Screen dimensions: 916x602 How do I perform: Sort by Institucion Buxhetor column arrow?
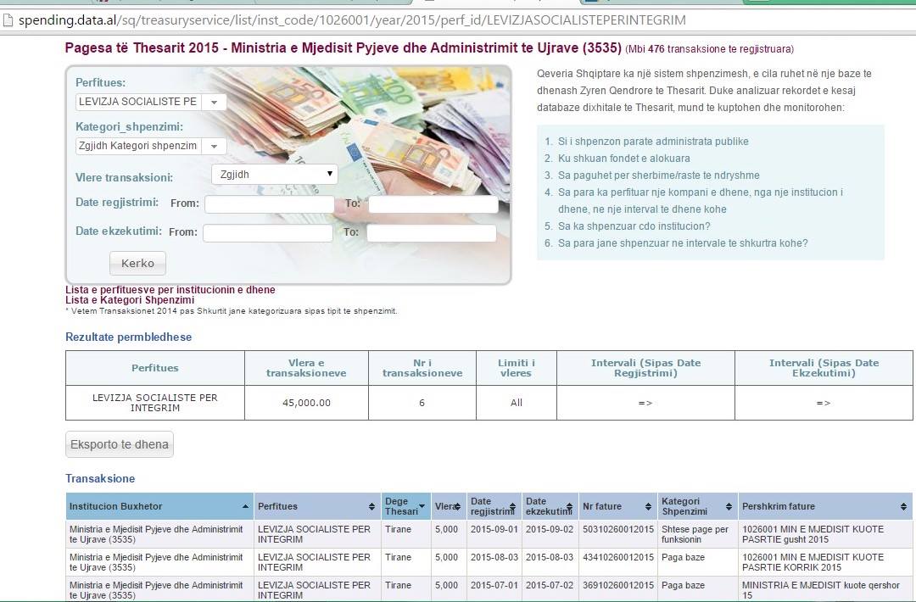[x=246, y=506]
